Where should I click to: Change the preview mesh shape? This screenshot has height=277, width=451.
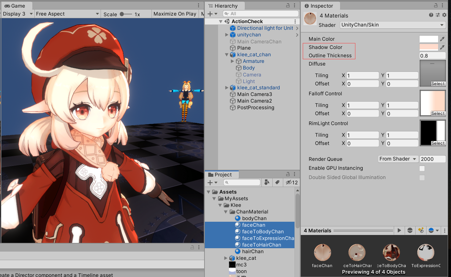[x=410, y=230]
